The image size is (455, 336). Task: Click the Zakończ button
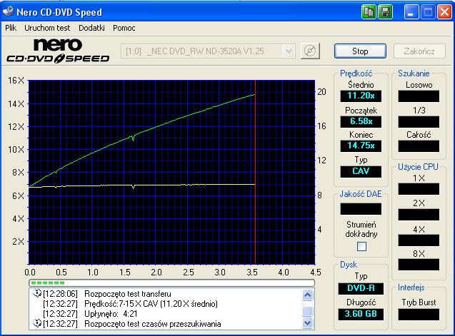pyautogui.click(x=419, y=51)
